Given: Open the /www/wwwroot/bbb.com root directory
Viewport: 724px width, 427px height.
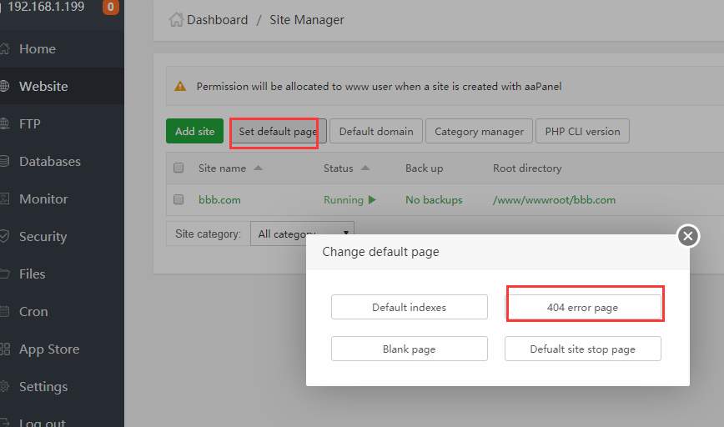Looking at the screenshot, I should pyautogui.click(x=554, y=200).
